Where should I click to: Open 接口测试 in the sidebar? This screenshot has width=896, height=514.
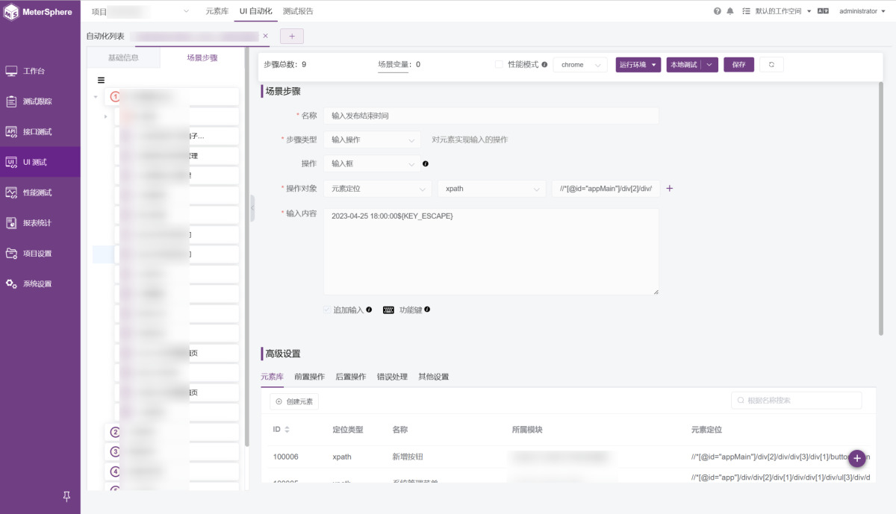pos(40,131)
